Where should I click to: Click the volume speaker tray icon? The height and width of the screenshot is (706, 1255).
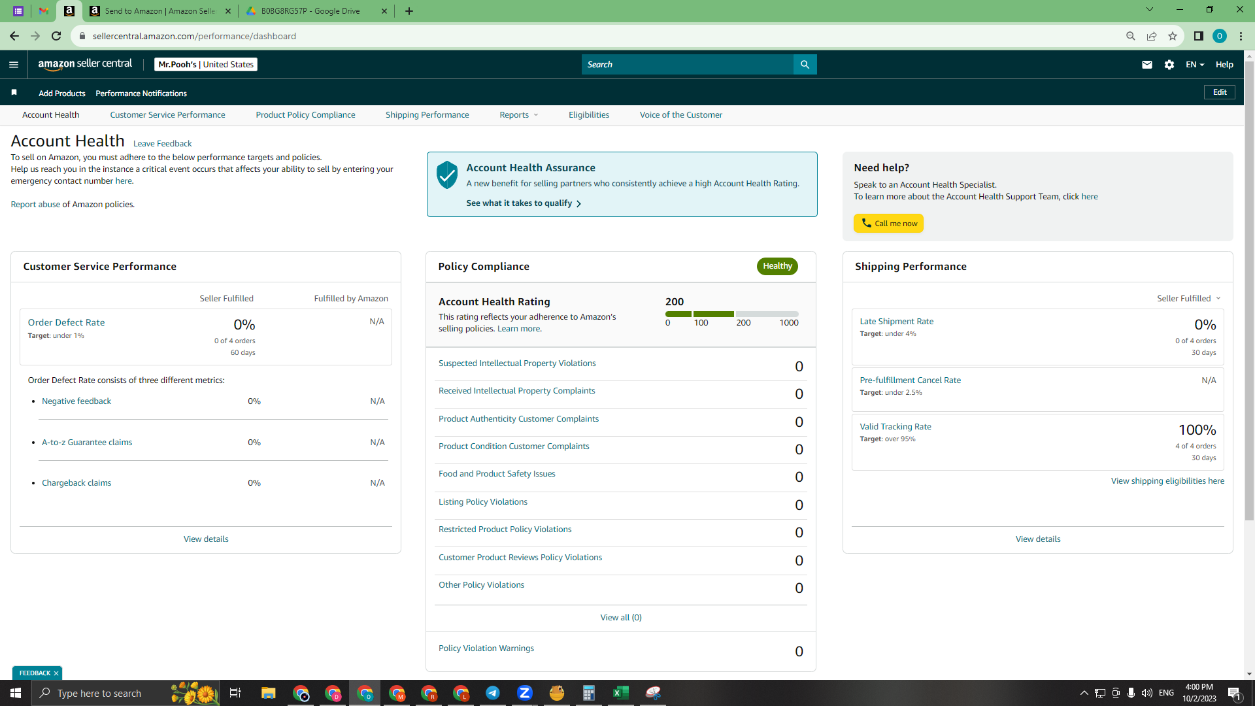1147,693
